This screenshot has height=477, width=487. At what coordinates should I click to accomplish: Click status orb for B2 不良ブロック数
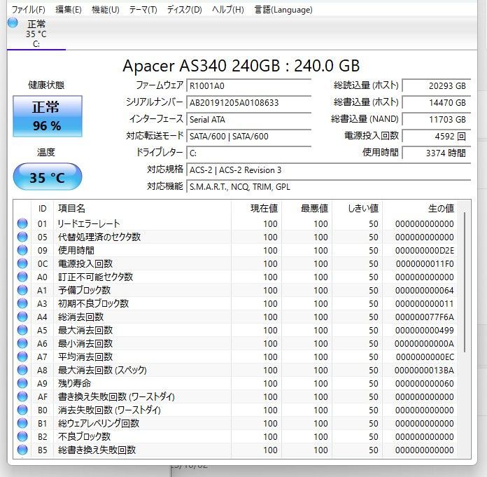coord(22,436)
